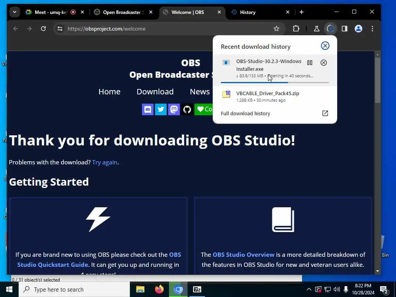396x297 pixels.
Task: Open the OBS Studio Overview link
Action: click(x=244, y=254)
